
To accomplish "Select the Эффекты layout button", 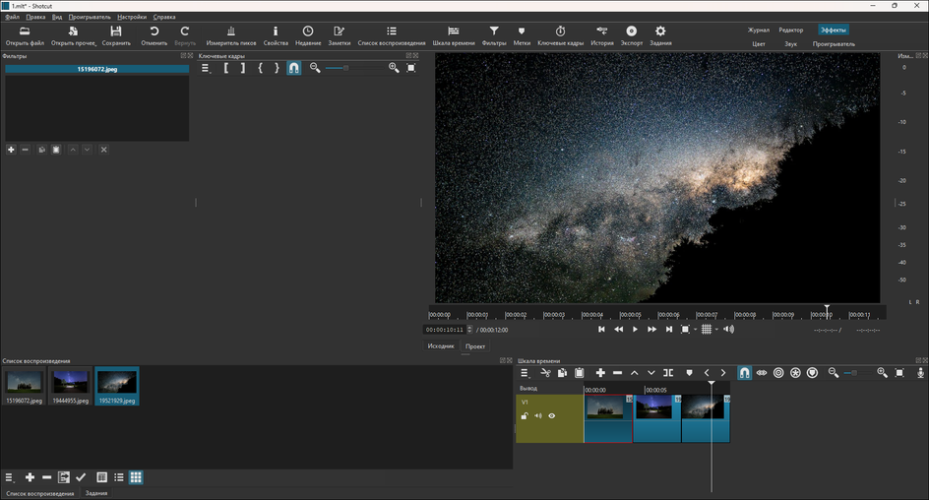I will point(833,31).
